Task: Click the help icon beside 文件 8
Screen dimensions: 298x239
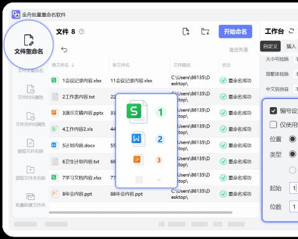Action: pos(81,32)
